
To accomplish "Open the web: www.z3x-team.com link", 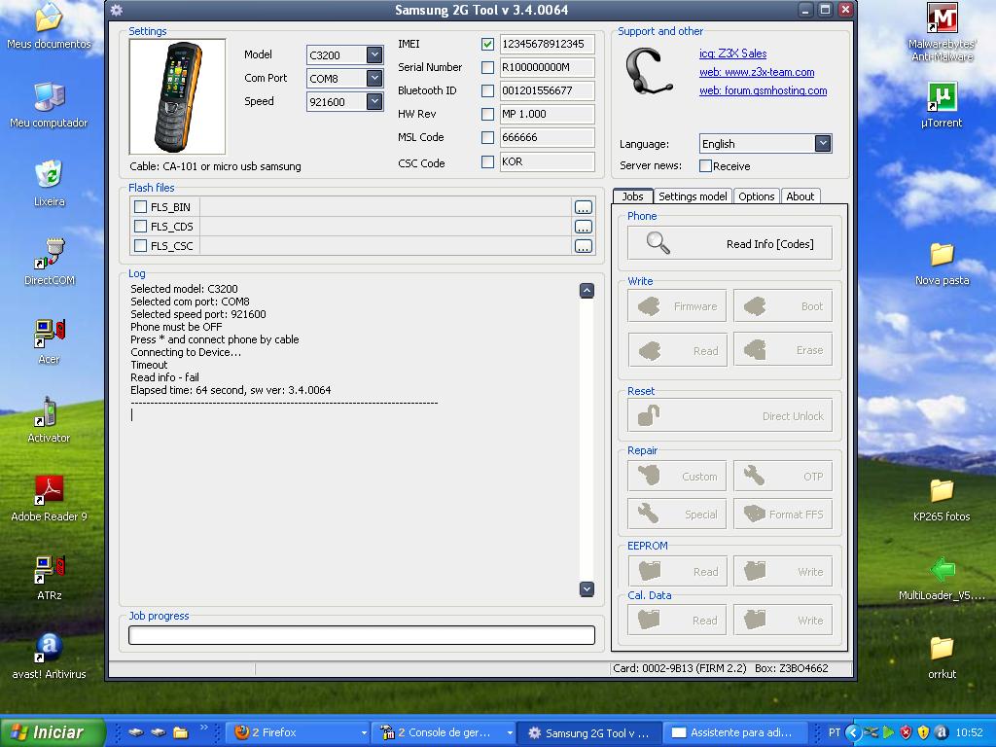I will click(x=757, y=72).
